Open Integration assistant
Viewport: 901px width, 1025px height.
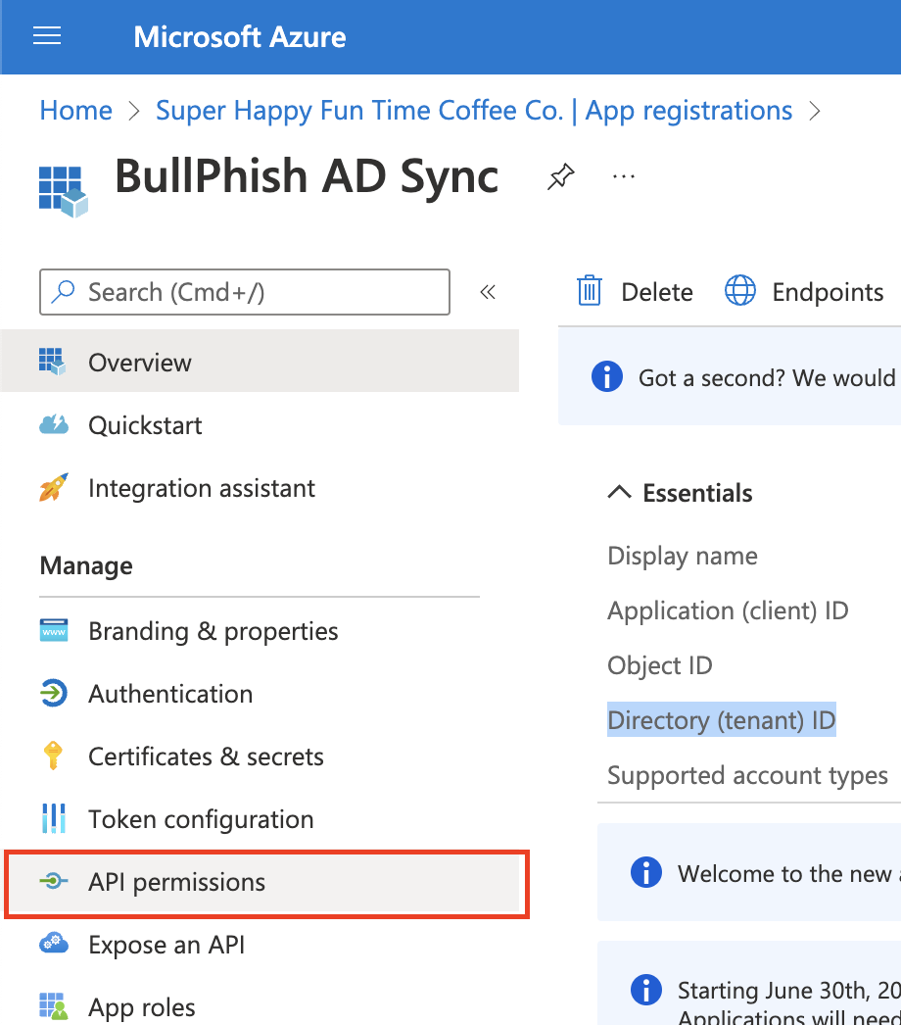tap(261, 488)
